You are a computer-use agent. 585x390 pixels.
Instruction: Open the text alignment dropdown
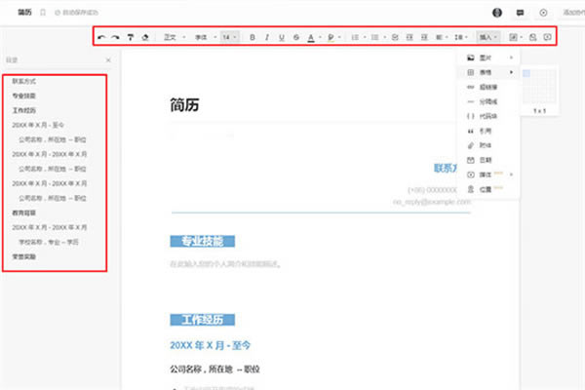coord(442,37)
